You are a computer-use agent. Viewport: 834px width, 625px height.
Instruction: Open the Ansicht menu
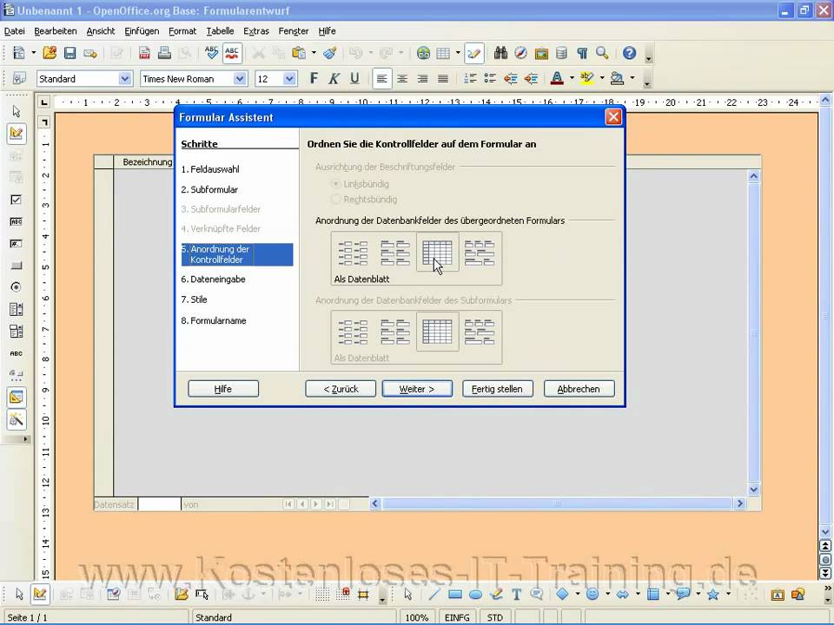[x=101, y=31]
